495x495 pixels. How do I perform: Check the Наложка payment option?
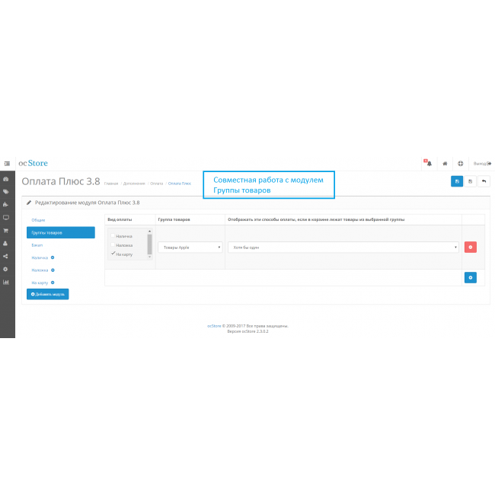(x=113, y=245)
